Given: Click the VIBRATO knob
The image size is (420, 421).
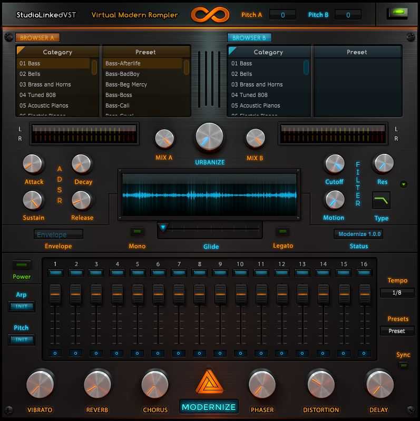Looking at the screenshot, I should [x=40, y=385].
